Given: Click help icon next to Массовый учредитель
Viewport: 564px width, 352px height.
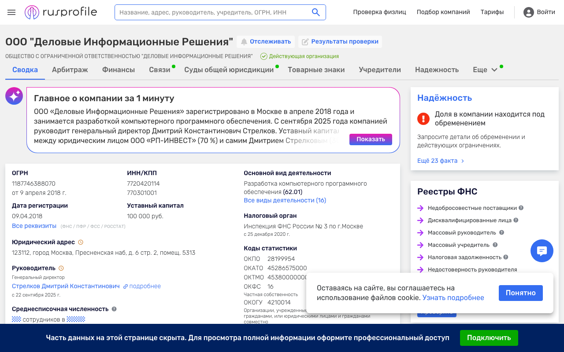Looking at the screenshot, I should [x=495, y=245].
